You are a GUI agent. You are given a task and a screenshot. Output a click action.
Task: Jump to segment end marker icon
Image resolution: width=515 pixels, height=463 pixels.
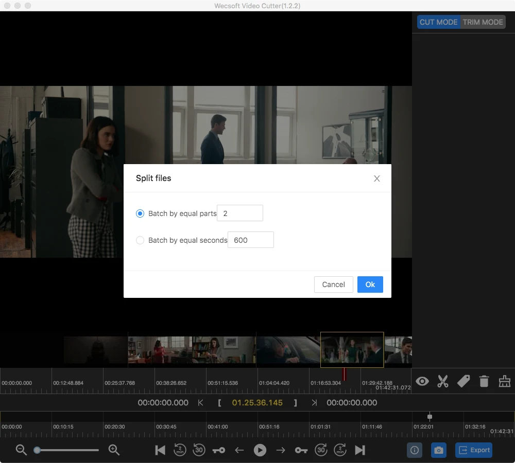pyautogui.click(x=314, y=403)
